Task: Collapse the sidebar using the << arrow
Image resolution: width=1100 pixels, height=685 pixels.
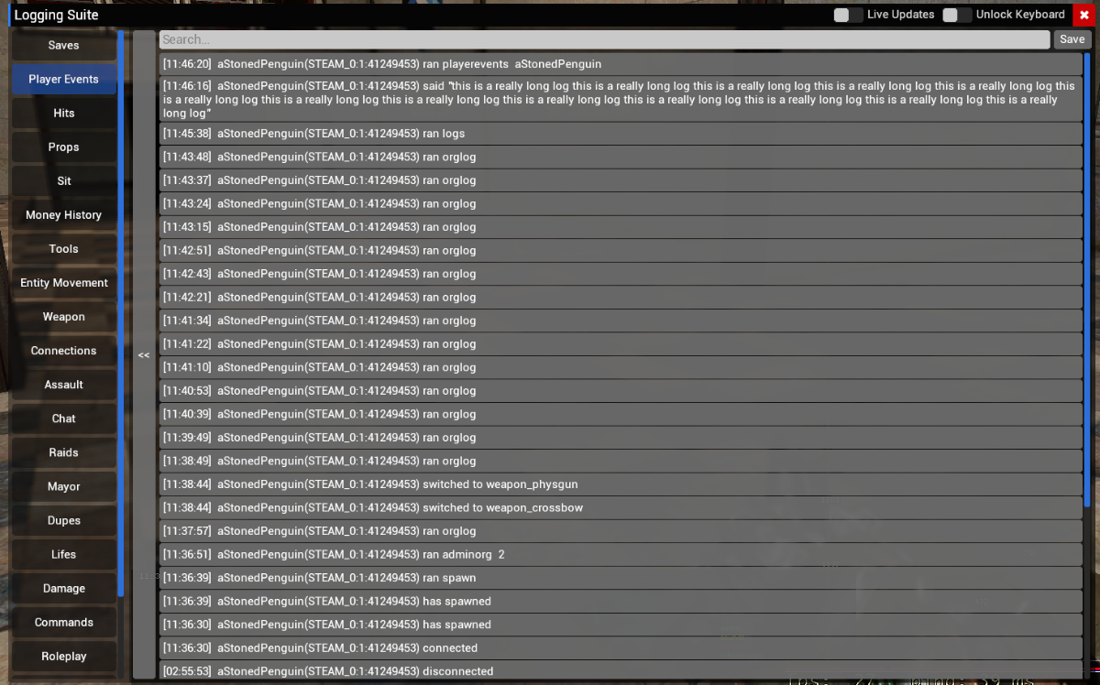Action: [143, 354]
